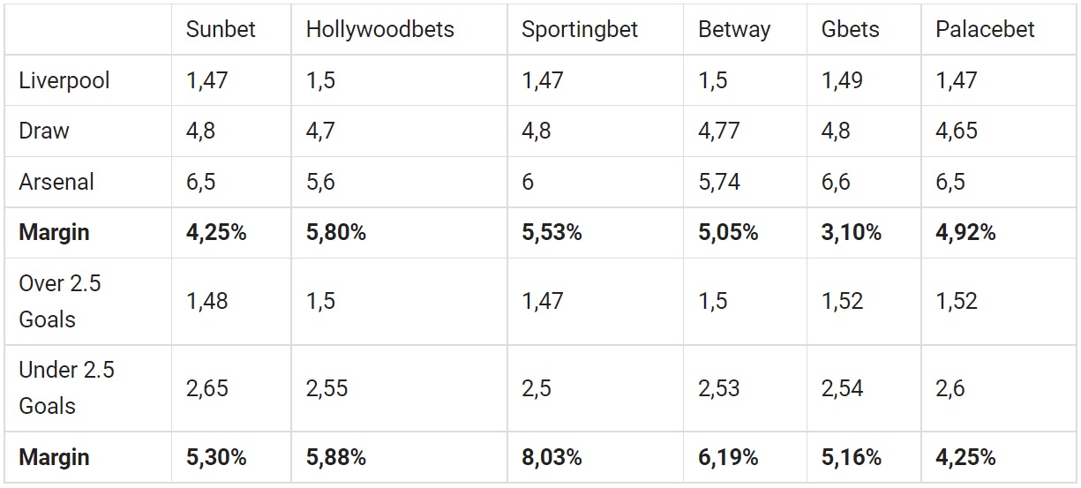The width and height of the screenshot is (1081, 488).
Task: Click Betway margin value 6,19%
Action: click(x=728, y=457)
